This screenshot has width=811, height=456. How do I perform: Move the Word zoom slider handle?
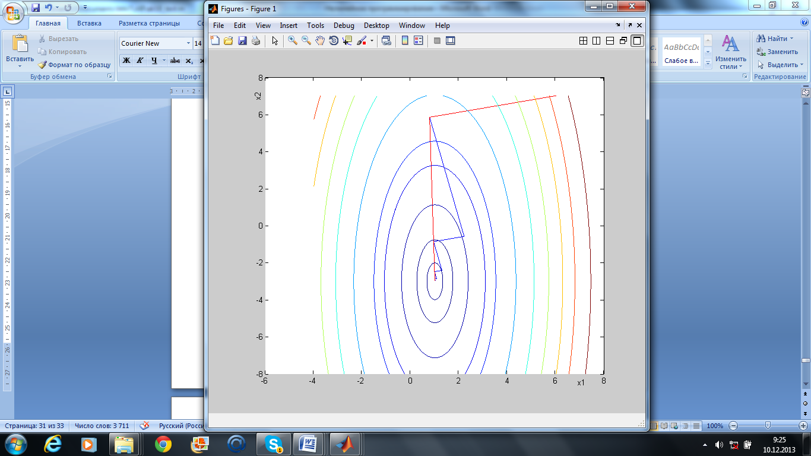tap(768, 425)
